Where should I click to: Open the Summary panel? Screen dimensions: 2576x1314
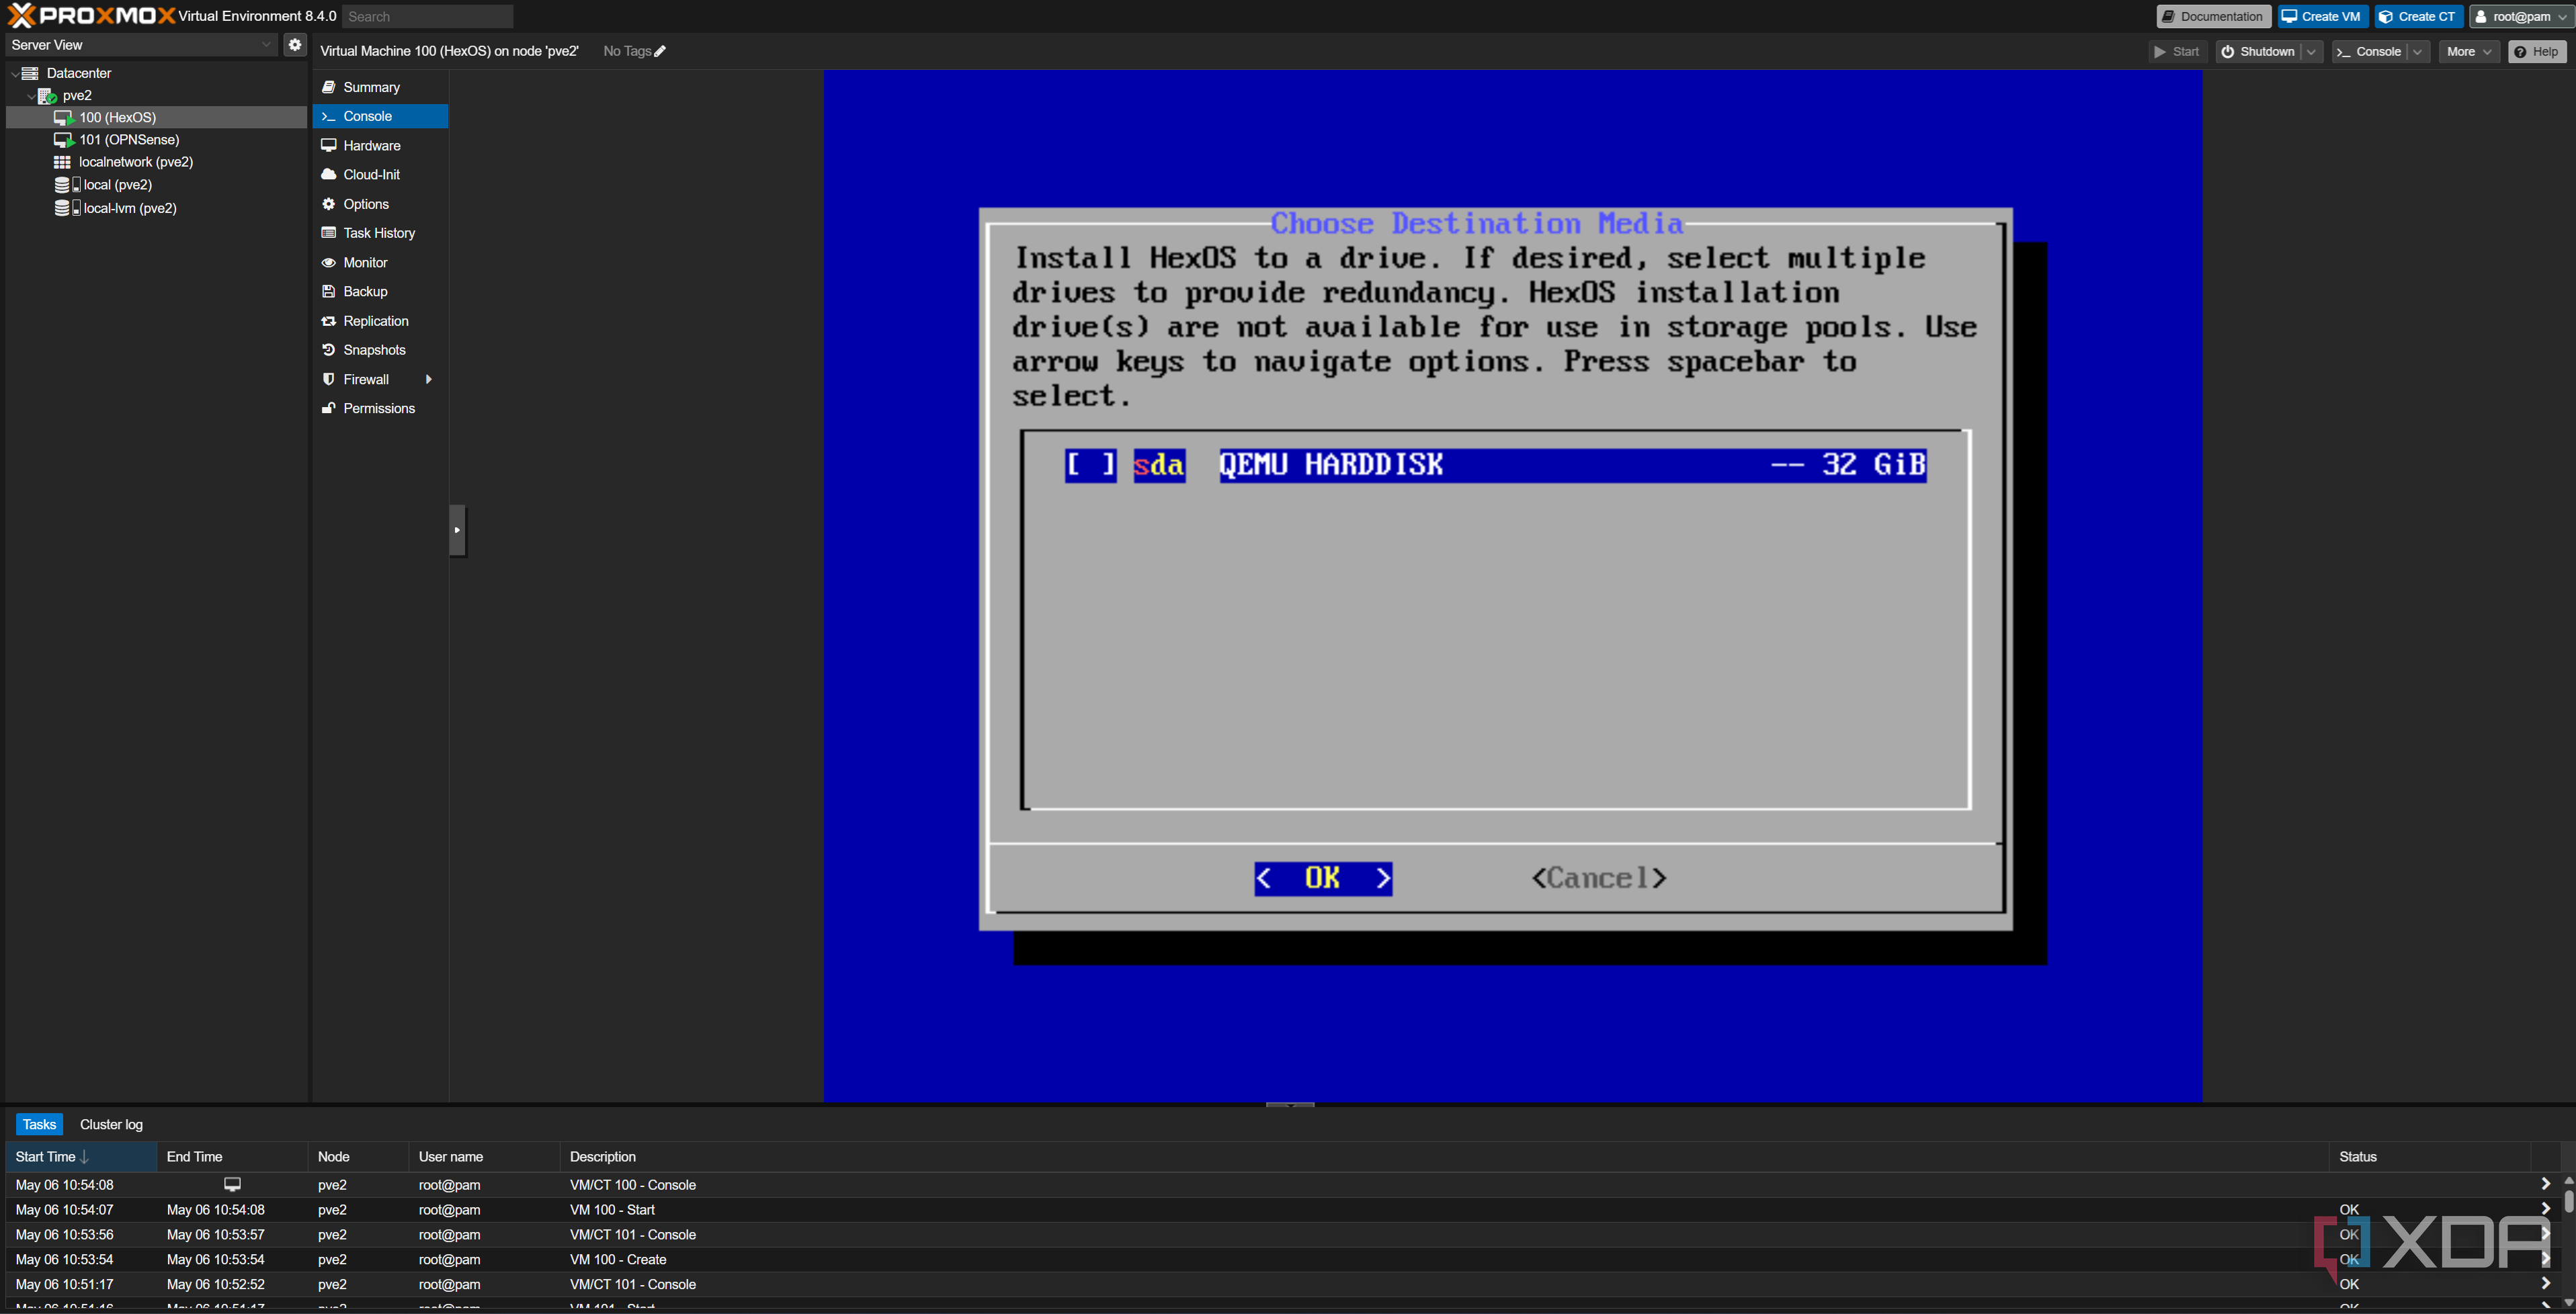point(380,87)
